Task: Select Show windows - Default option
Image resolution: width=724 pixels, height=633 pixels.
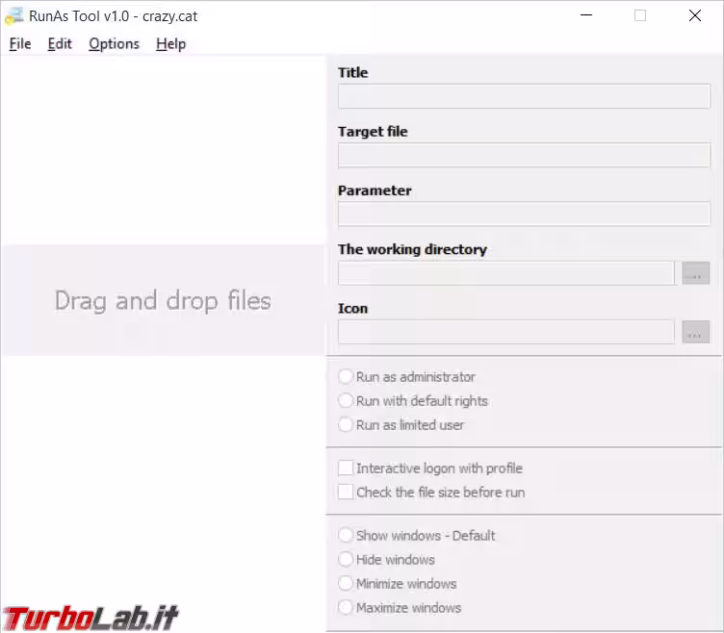Action: (417, 536)
